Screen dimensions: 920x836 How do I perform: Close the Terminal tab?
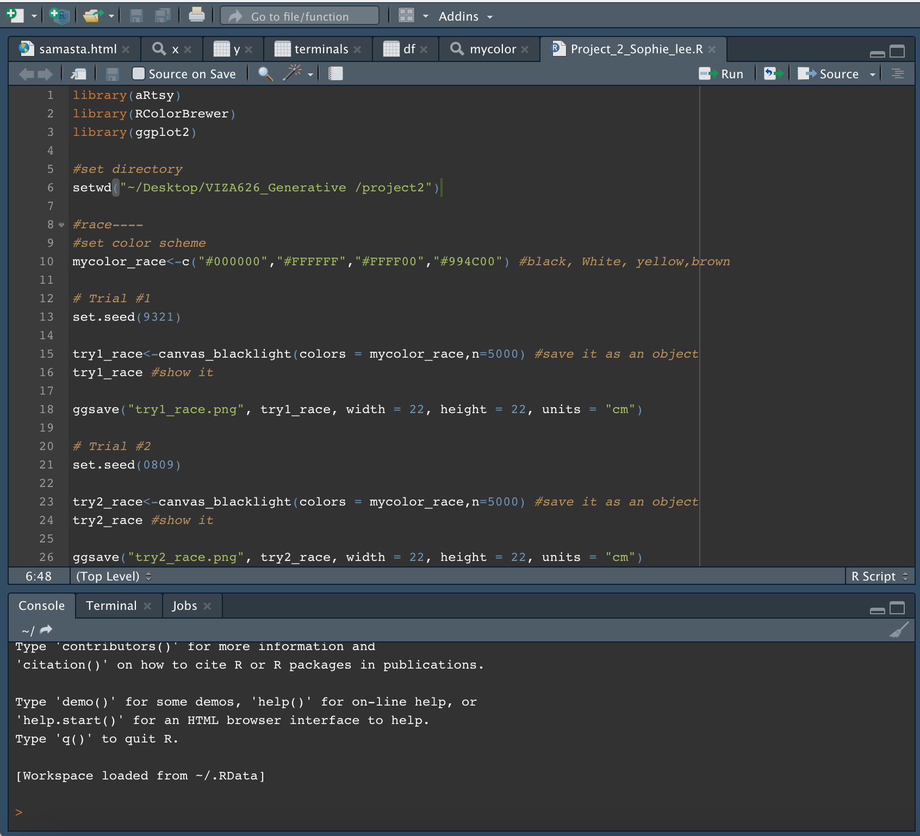click(x=147, y=606)
